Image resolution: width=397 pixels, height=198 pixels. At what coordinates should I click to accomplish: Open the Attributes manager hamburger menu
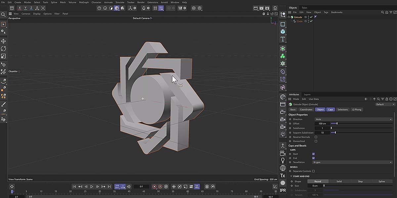[289, 99]
